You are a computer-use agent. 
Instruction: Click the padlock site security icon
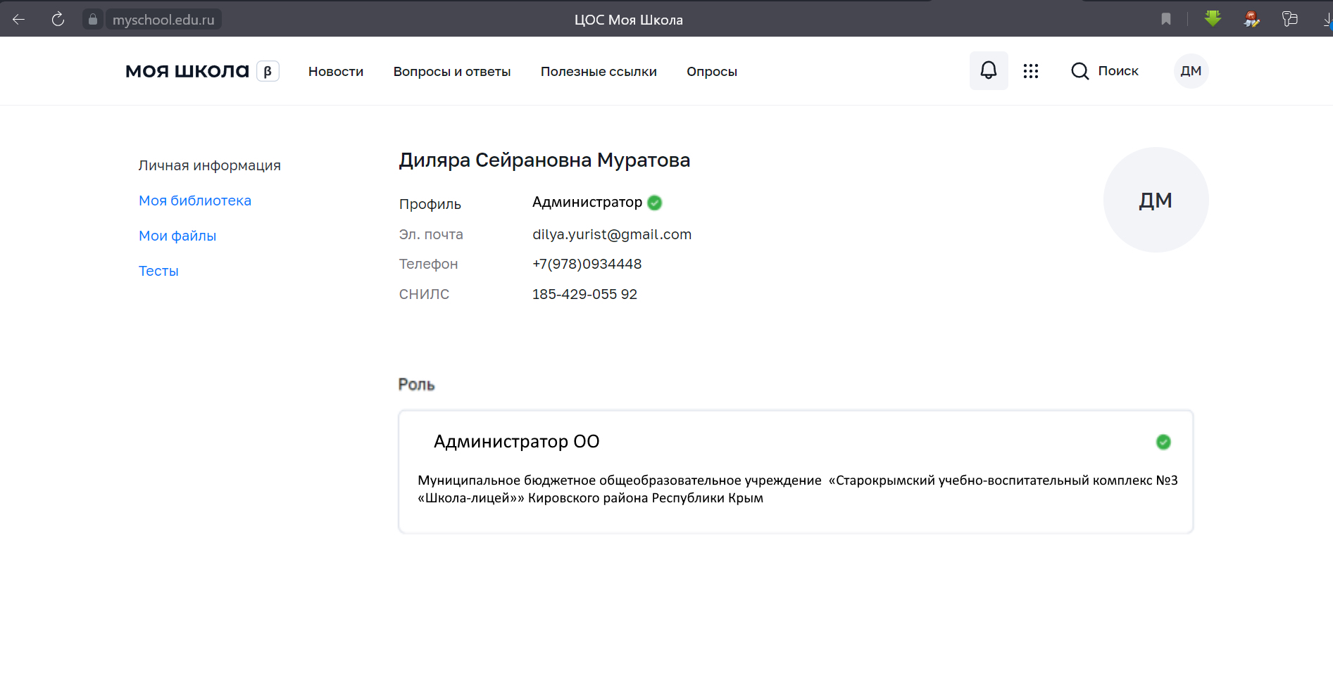(93, 20)
